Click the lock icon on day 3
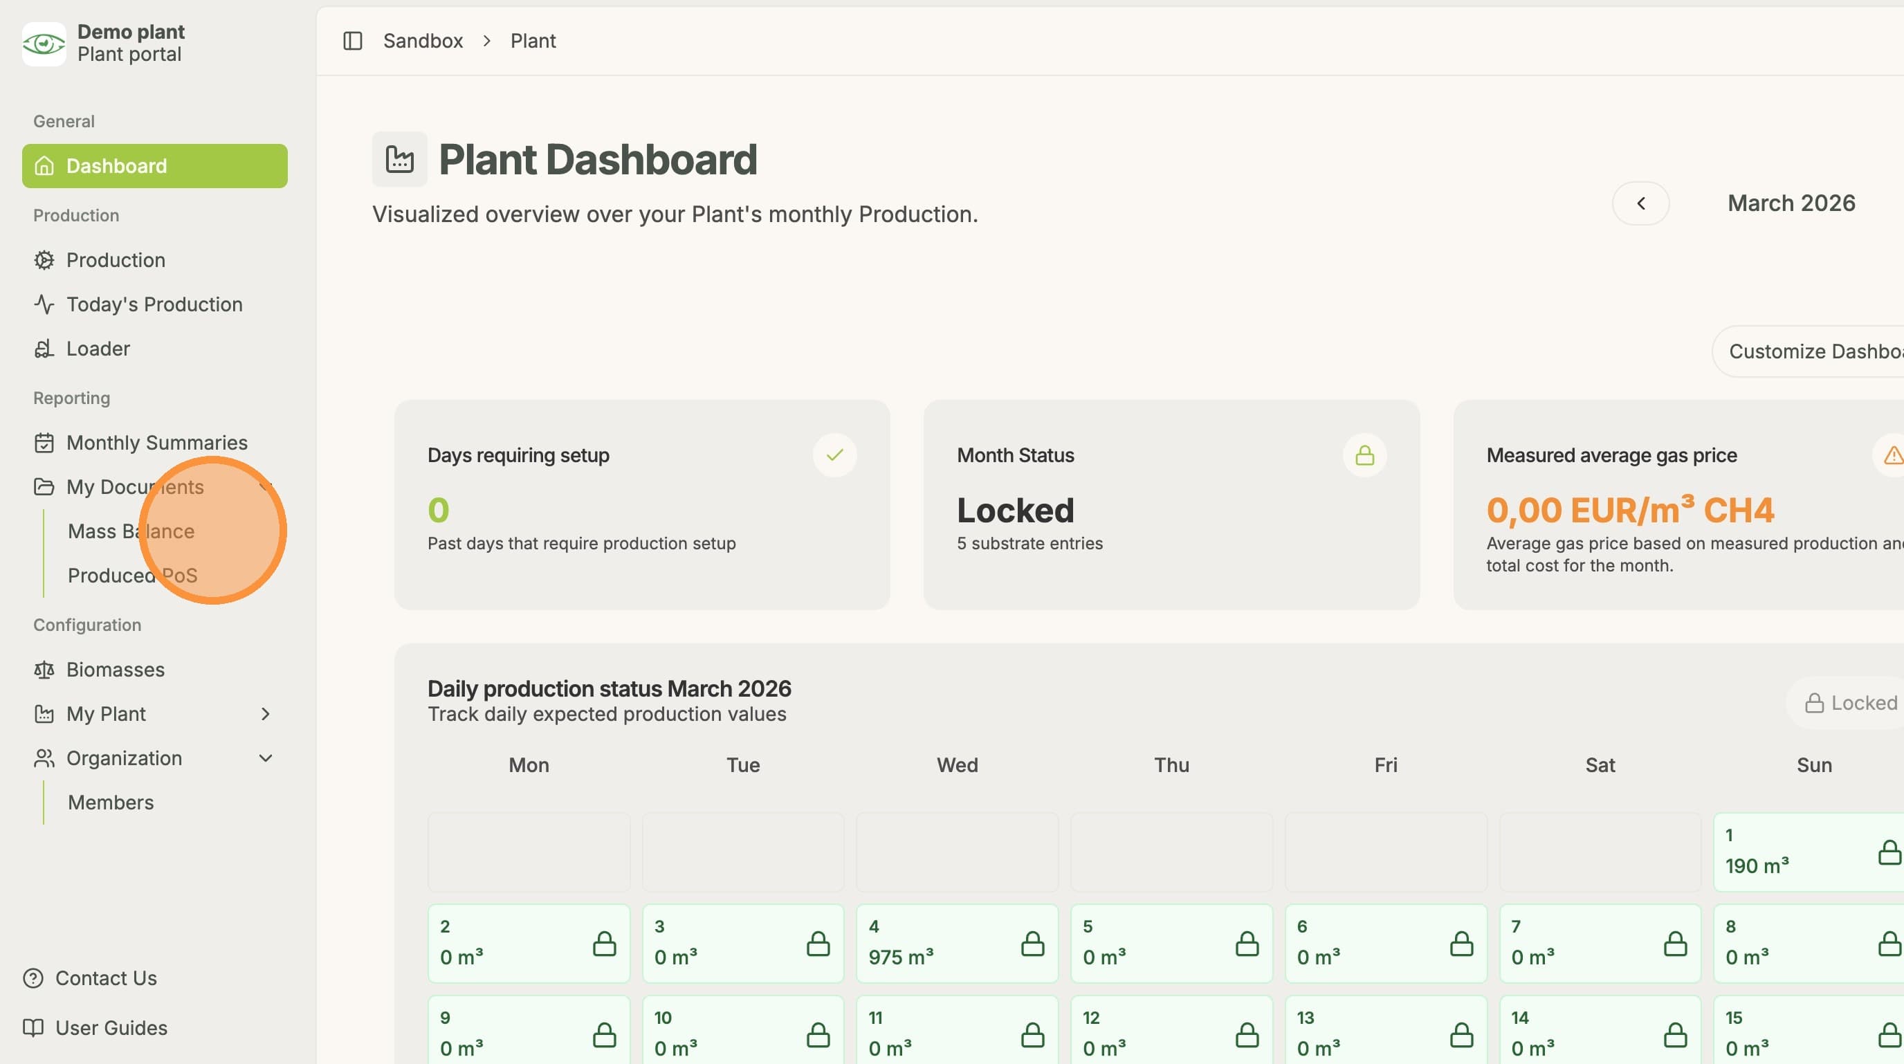The height and width of the screenshot is (1064, 1904). (818, 944)
